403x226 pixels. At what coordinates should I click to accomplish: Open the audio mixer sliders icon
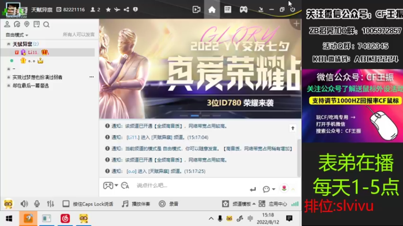click(x=50, y=204)
